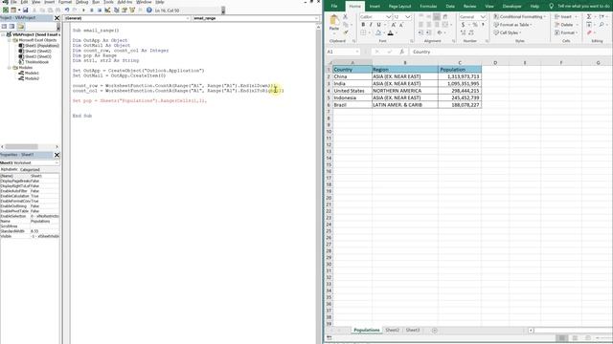Click the Cut scissors icon in Excel ribbon
The width and height of the screenshot is (613, 344).
click(345, 17)
